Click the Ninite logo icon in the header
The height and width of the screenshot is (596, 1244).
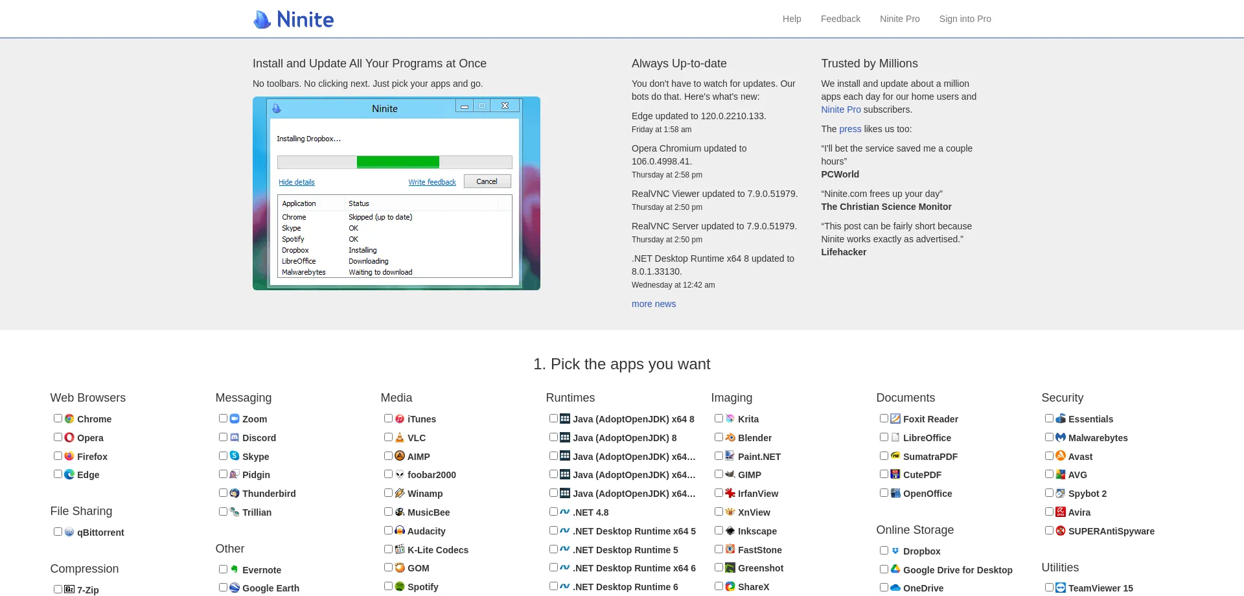tap(262, 19)
